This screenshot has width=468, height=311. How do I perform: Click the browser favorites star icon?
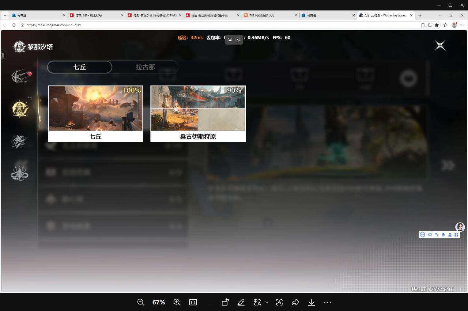click(x=437, y=25)
